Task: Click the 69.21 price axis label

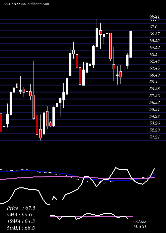Action: [x=154, y=16]
